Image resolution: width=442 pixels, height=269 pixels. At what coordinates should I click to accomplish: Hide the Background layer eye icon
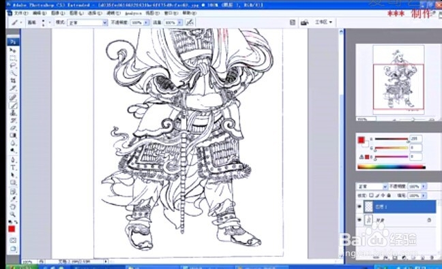[359, 220]
